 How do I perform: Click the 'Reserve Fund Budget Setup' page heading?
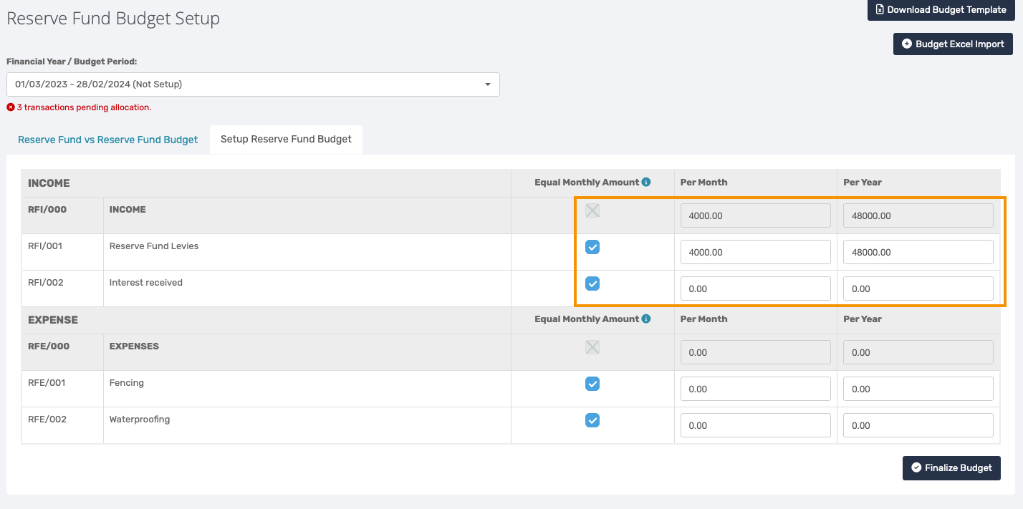pyautogui.click(x=113, y=19)
